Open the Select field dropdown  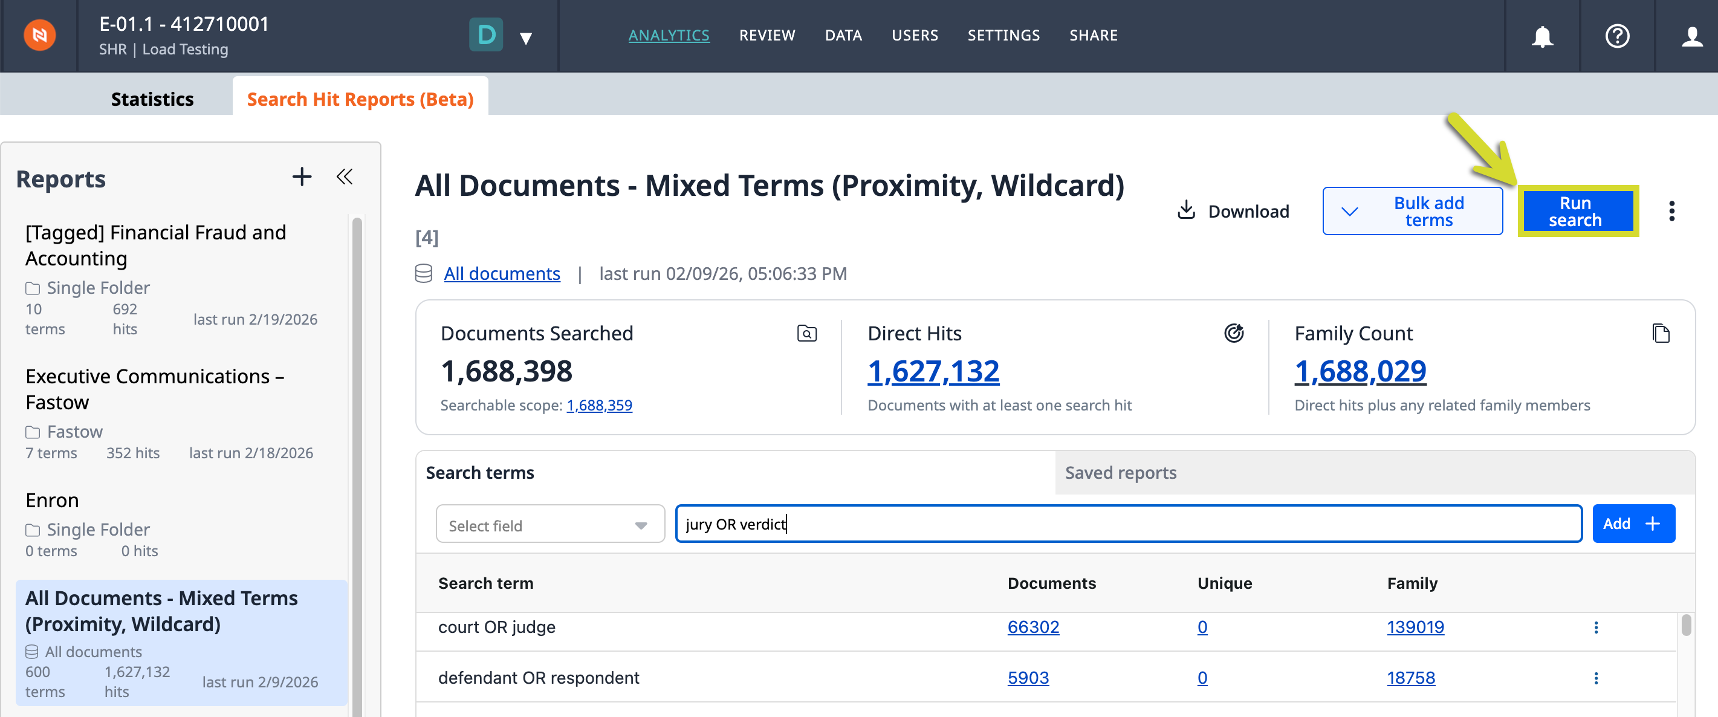[x=550, y=524]
